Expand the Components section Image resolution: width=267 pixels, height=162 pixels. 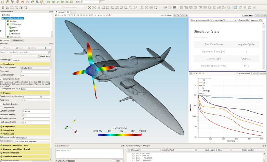[x=25, y=127]
